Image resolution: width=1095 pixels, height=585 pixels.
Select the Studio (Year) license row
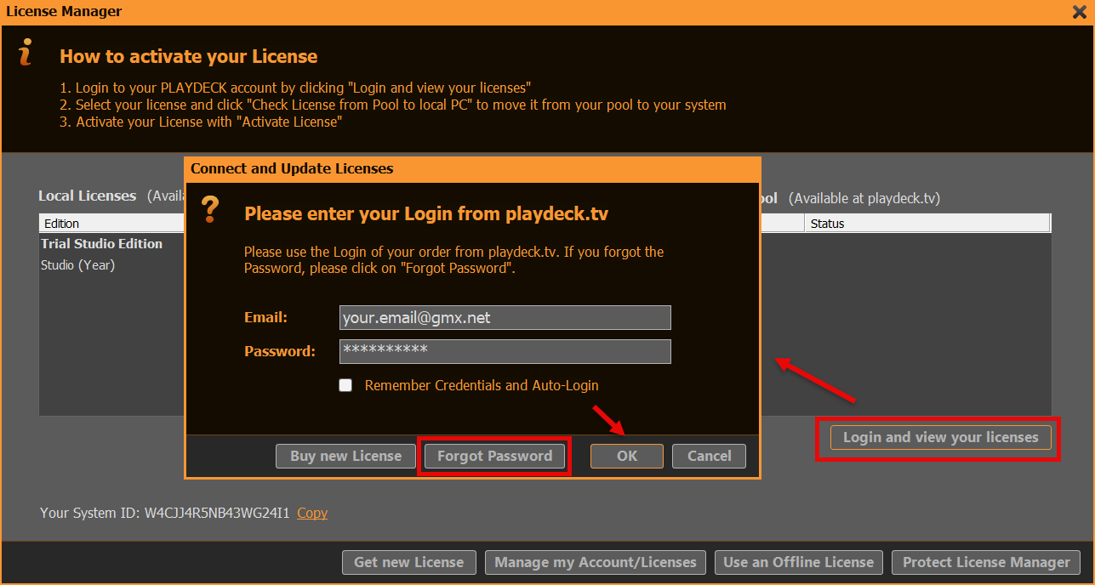tap(111, 265)
